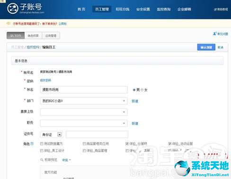Collapse the 收起 permission preview toggle

tap(66, 160)
